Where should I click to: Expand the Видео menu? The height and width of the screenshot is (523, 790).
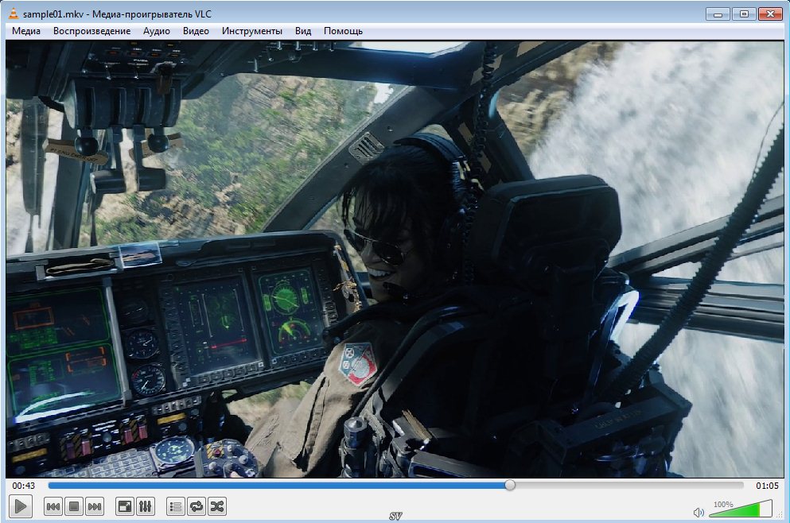click(196, 31)
